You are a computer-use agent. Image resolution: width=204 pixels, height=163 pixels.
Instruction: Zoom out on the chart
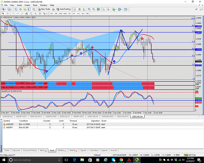(94, 9)
